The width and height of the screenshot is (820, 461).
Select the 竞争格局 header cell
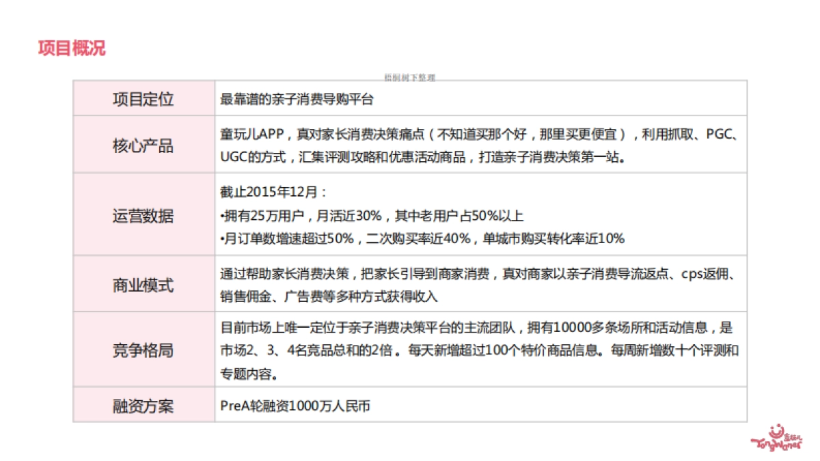pyautogui.click(x=143, y=350)
